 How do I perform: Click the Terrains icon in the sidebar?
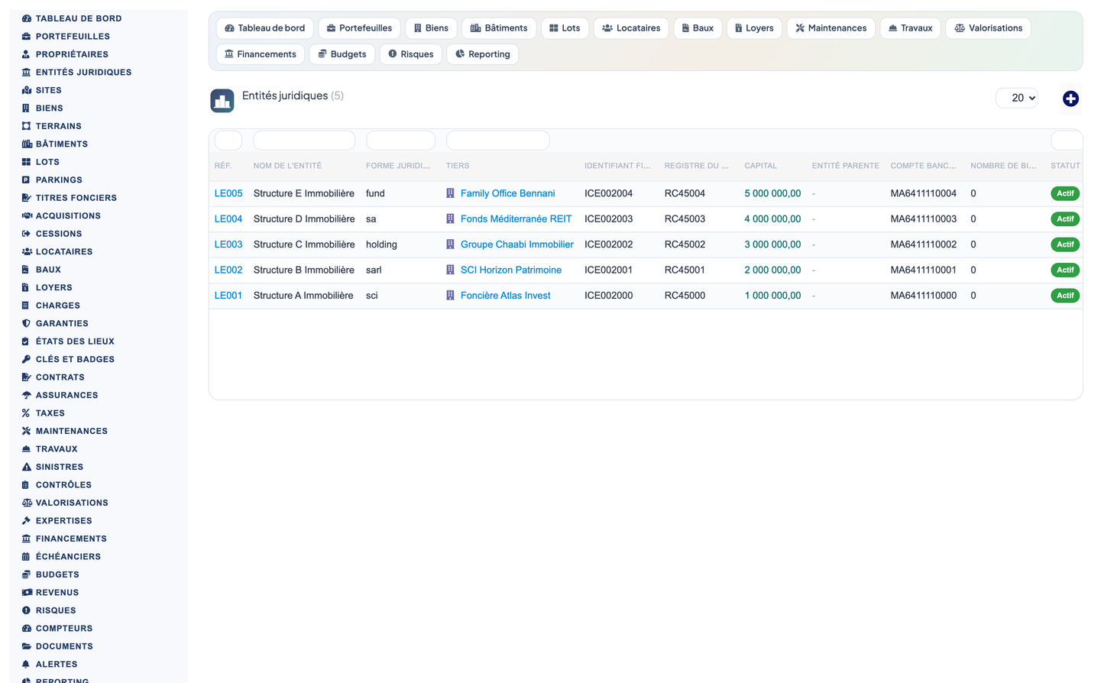[x=27, y=126]
